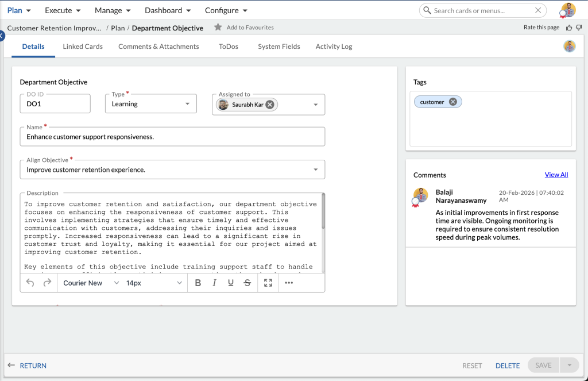Give thumbs up rating for page

tap(569, 28)
